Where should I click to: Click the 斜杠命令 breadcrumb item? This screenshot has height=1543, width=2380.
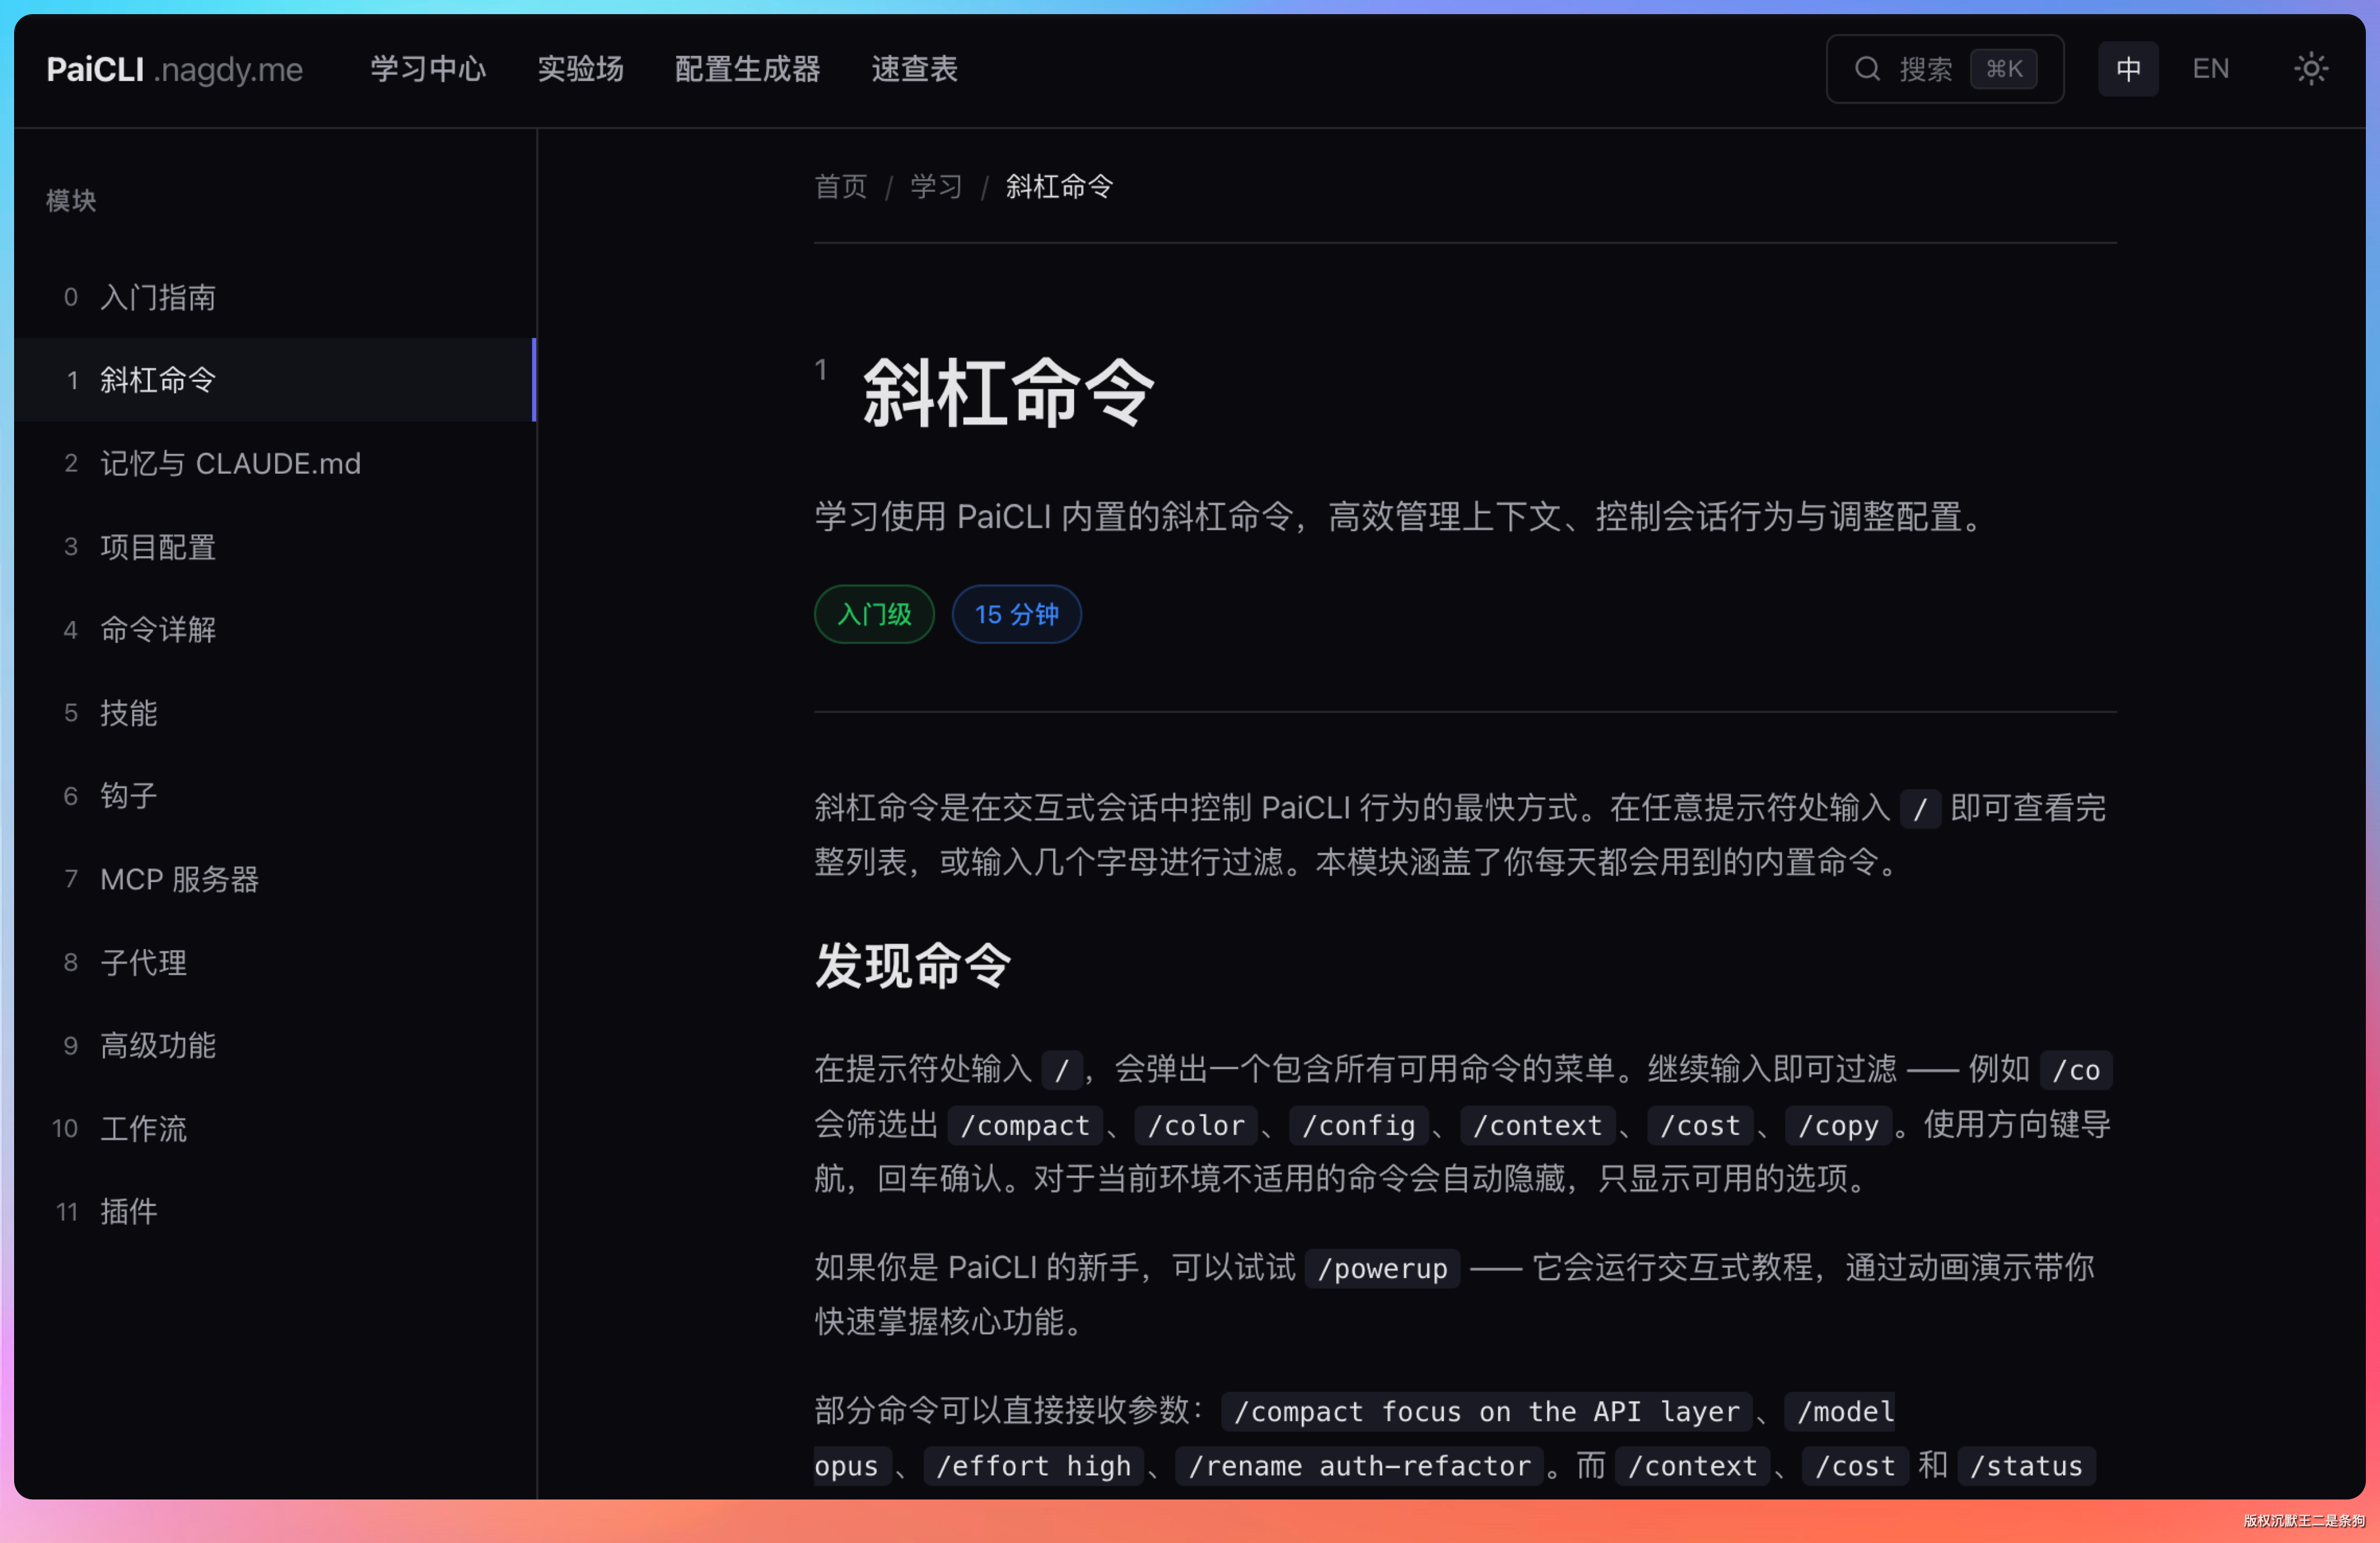click(x=1059, y=186)
